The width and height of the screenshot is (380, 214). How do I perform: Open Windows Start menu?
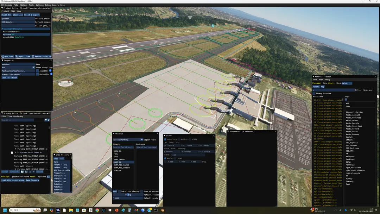5,210
